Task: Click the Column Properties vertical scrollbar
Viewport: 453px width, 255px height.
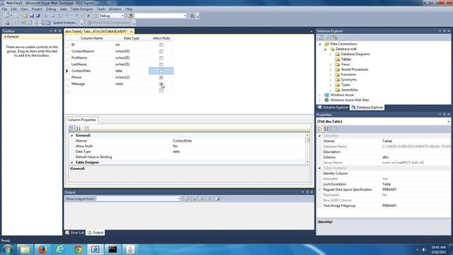Action: [307, 149]
